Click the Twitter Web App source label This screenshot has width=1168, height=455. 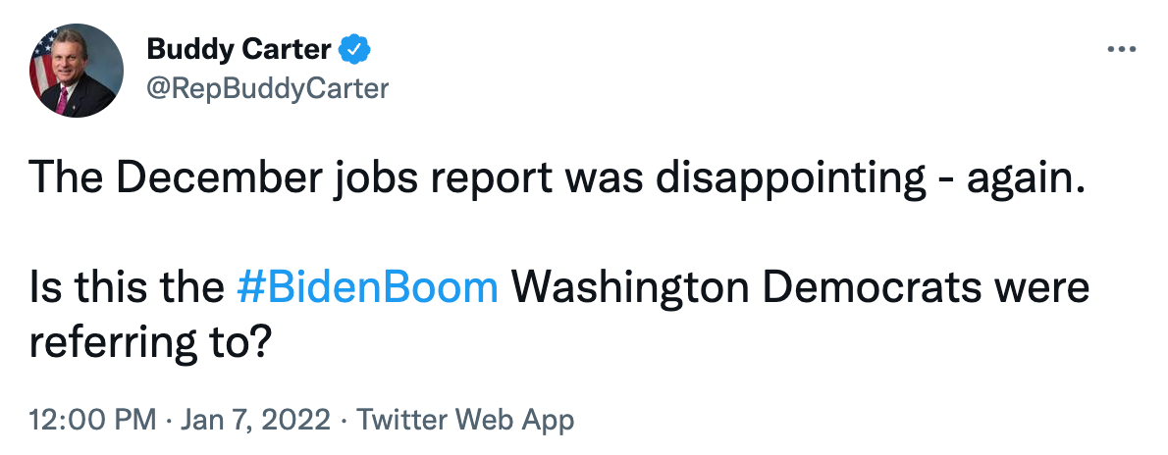tap(465, 421)
